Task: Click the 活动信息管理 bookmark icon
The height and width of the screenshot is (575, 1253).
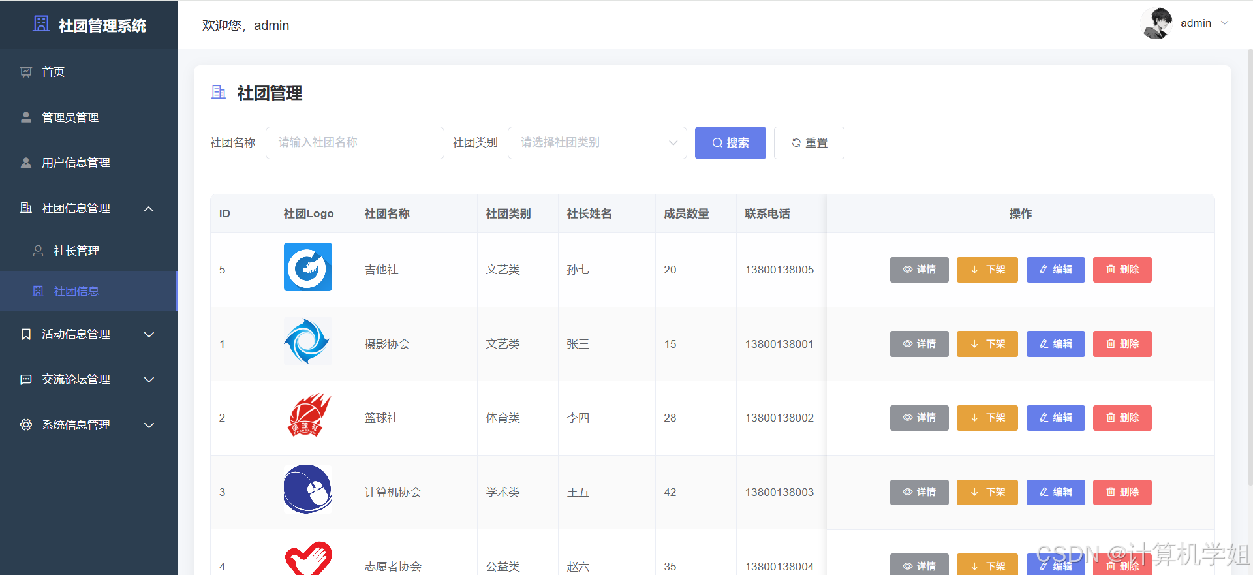Action: tap(26, 334)
